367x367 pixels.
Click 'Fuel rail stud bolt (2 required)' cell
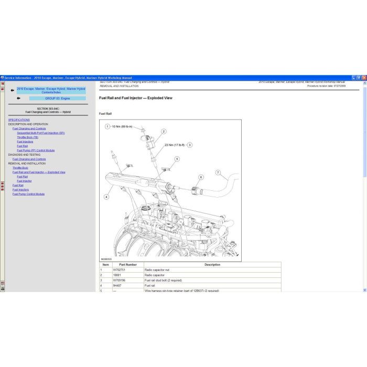(x=212, y=280)
